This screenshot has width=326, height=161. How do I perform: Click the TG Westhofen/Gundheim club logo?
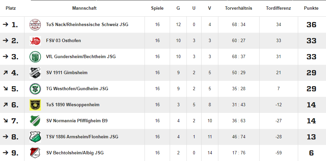[x=35, y=89]
